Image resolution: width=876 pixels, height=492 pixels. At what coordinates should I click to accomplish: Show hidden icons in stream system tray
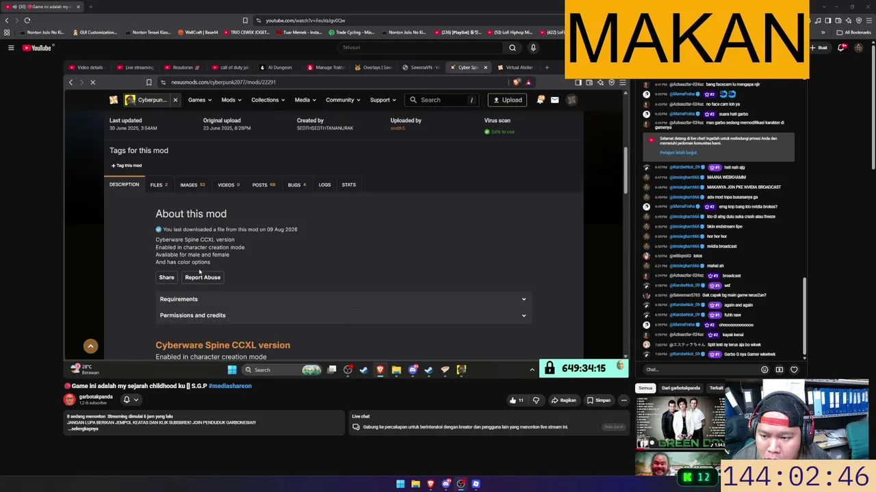tap(532, 370)
